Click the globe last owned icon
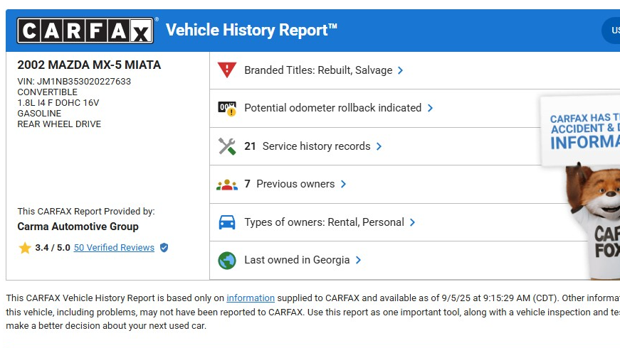620x348 pixels. pyautogui.click(x=226, y=260)
